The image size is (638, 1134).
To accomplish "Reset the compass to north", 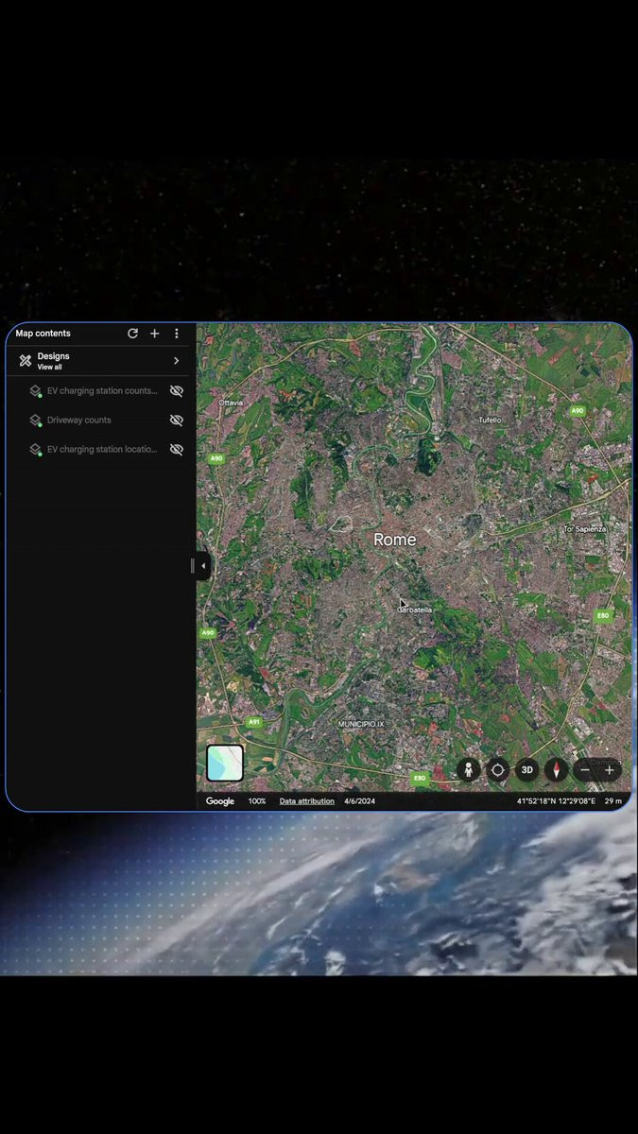I will (x=557, y=769).
